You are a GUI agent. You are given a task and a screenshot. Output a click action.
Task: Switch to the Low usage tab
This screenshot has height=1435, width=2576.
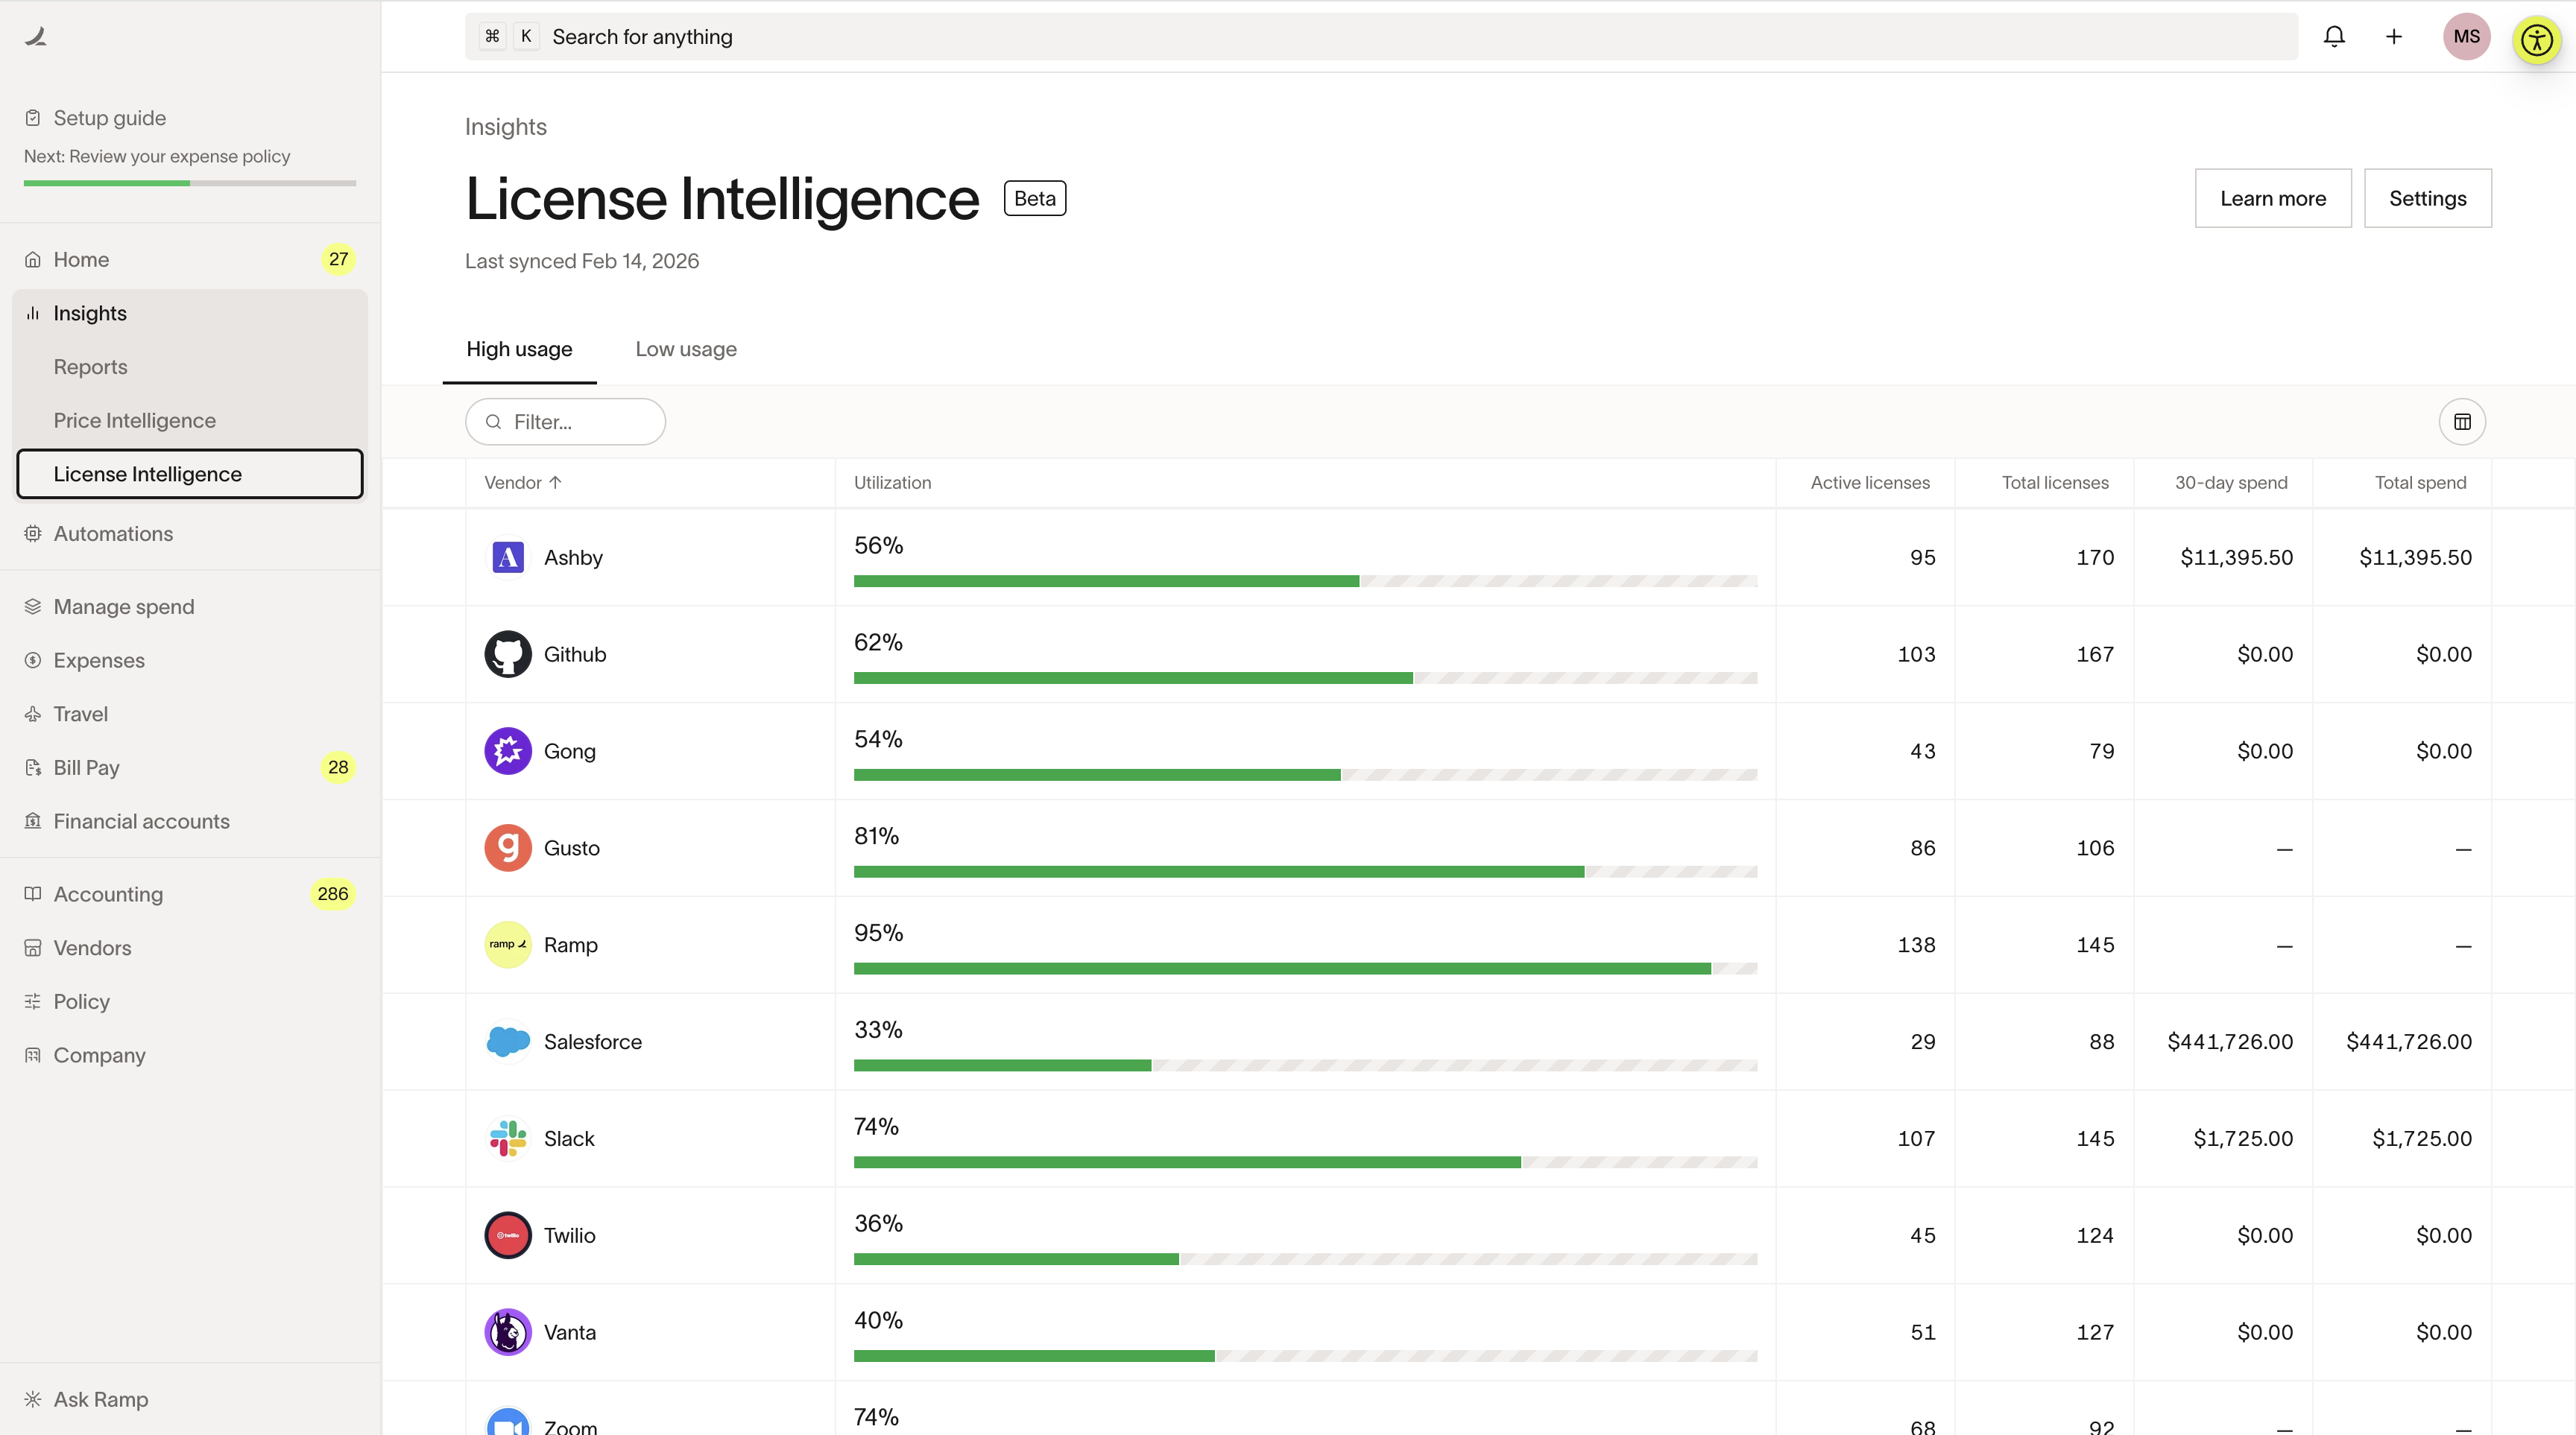click(x=686, y=349)
